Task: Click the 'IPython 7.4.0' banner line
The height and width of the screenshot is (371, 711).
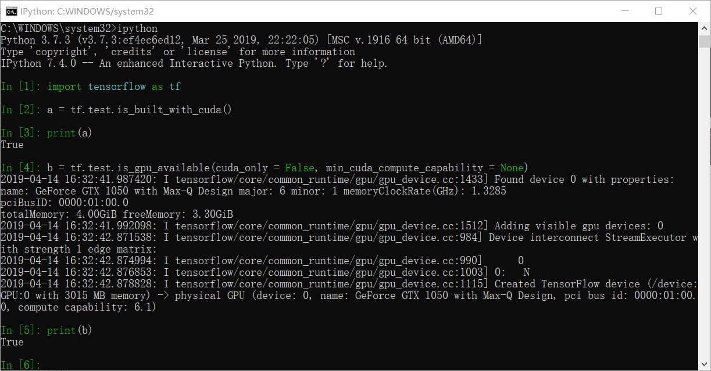Action: click(x=194, y=63)
